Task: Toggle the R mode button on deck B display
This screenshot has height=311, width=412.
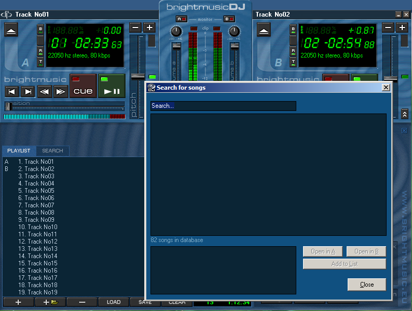Action: [293, 51]
